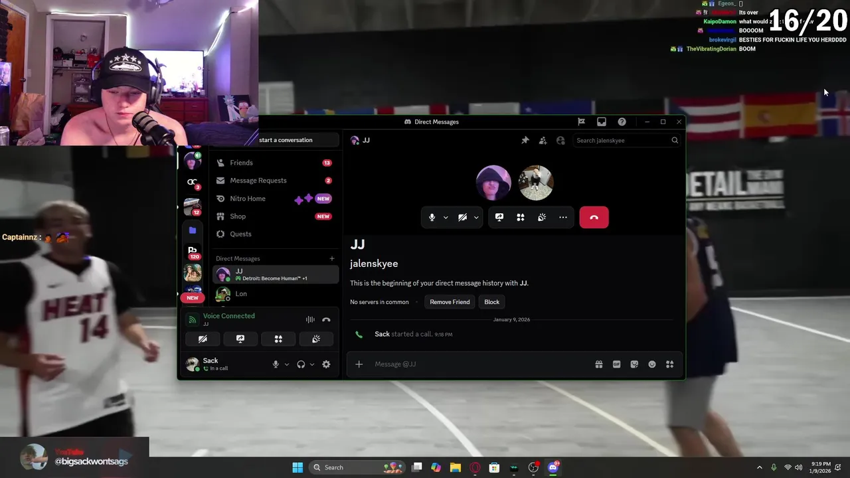850x478 pixels.
Task: Open apps launcher in message bar
Action: [x=669, y=364]
